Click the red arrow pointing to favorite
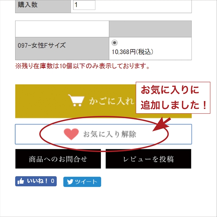Viewport: 217px width, 217px height. [x=162, y=124]
